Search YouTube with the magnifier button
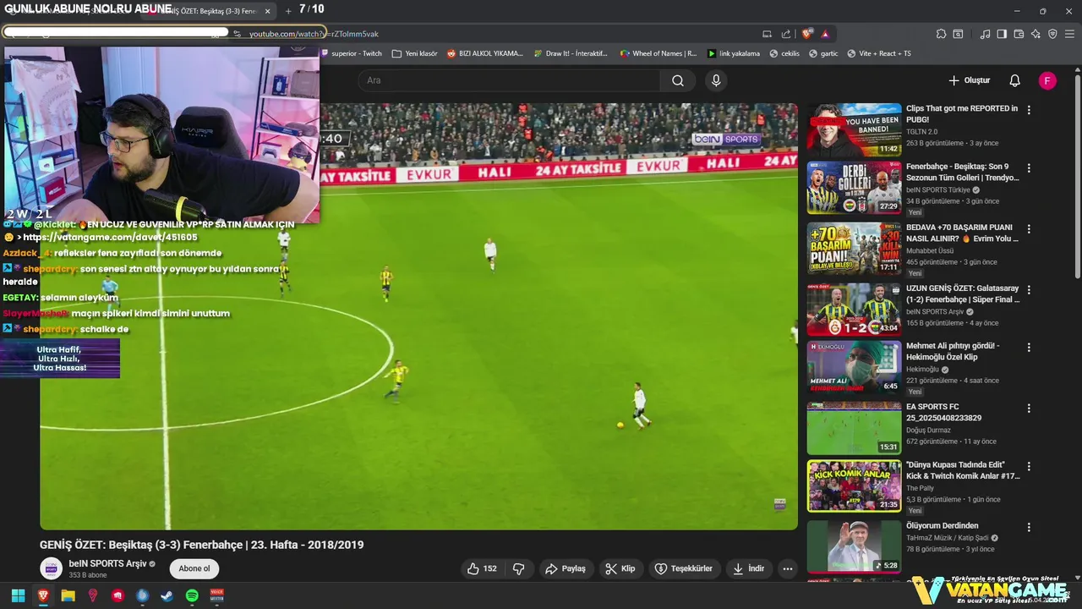Viewport: 1082px width, 609px height. (678, 80)
